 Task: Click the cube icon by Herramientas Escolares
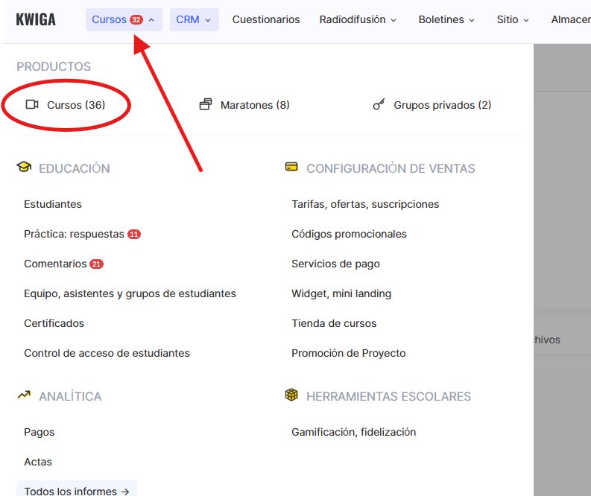coord(291,395)
